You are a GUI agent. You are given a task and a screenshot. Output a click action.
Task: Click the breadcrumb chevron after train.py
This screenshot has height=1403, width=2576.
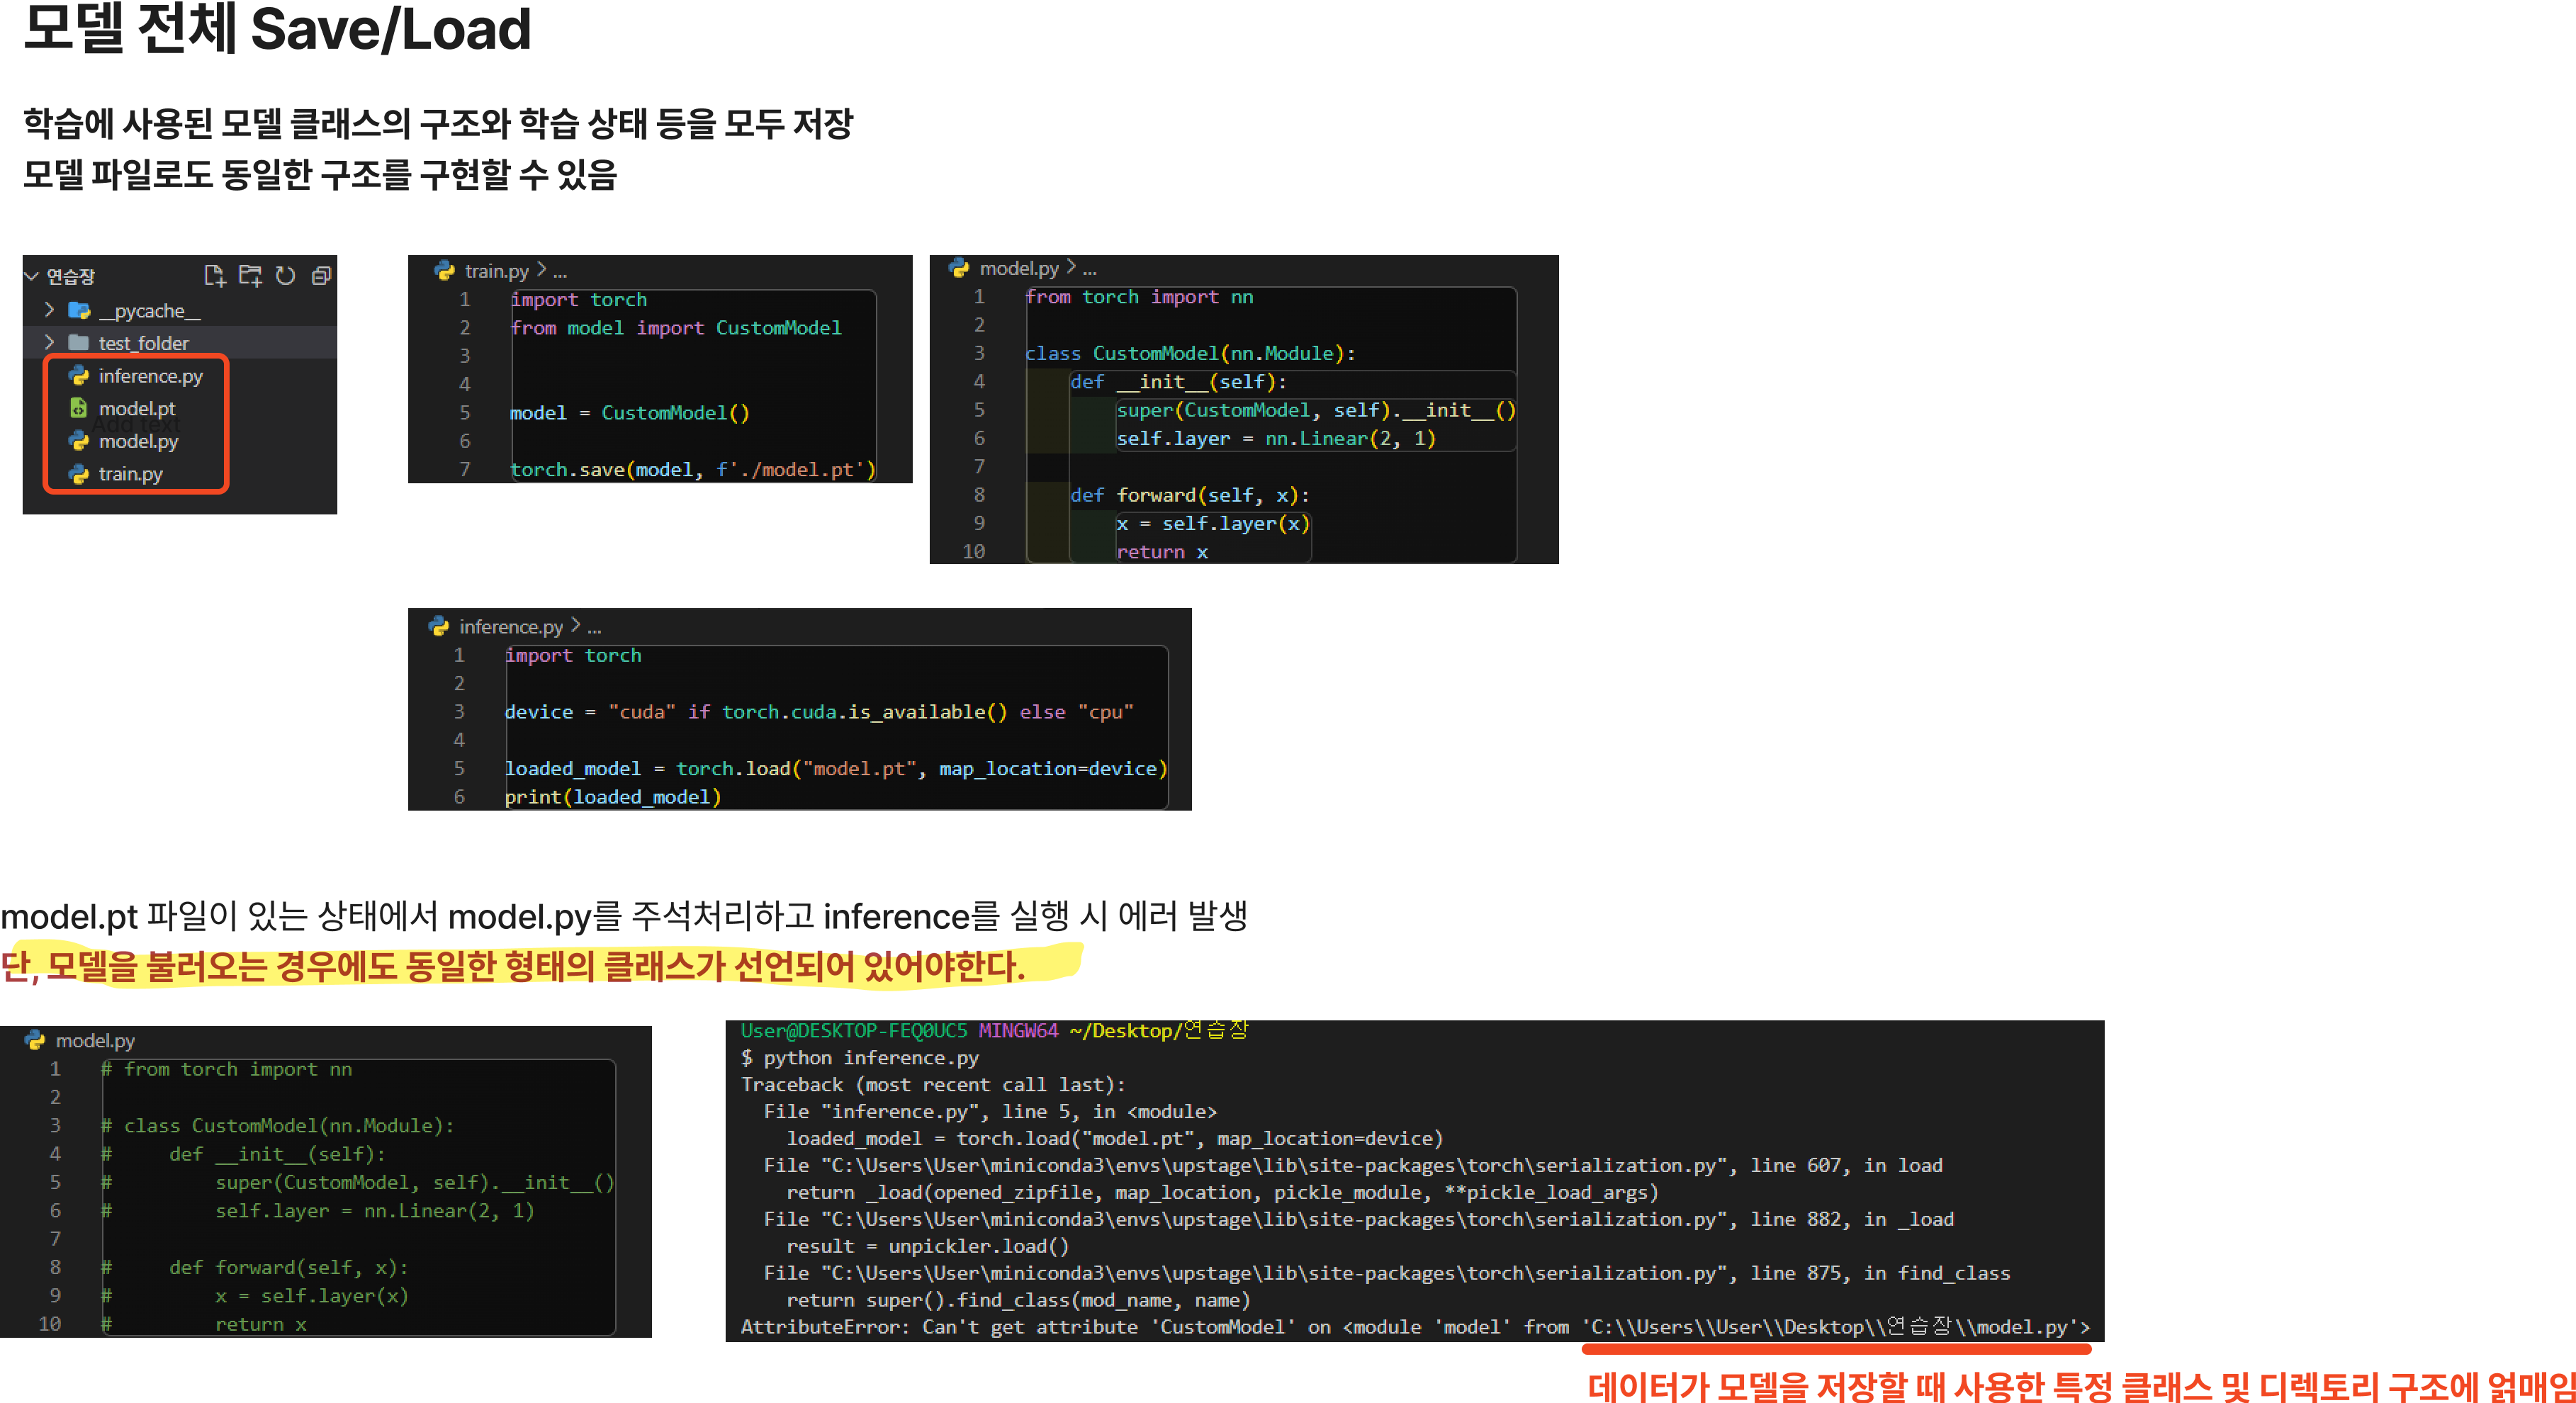pos(541,270)
